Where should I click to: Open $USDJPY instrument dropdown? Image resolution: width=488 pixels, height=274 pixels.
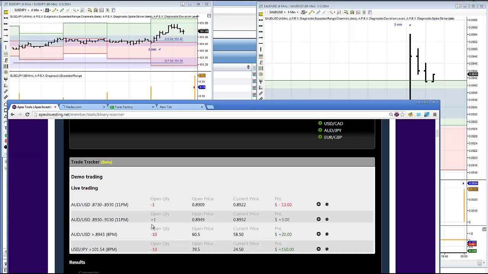coord(22,10)
